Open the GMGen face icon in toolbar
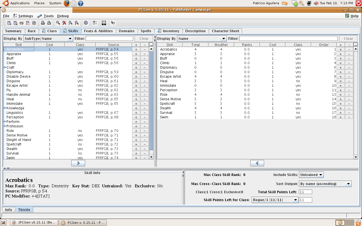Image resolution: width=362 pixels, height=226 pixels. tap(104, 23)
